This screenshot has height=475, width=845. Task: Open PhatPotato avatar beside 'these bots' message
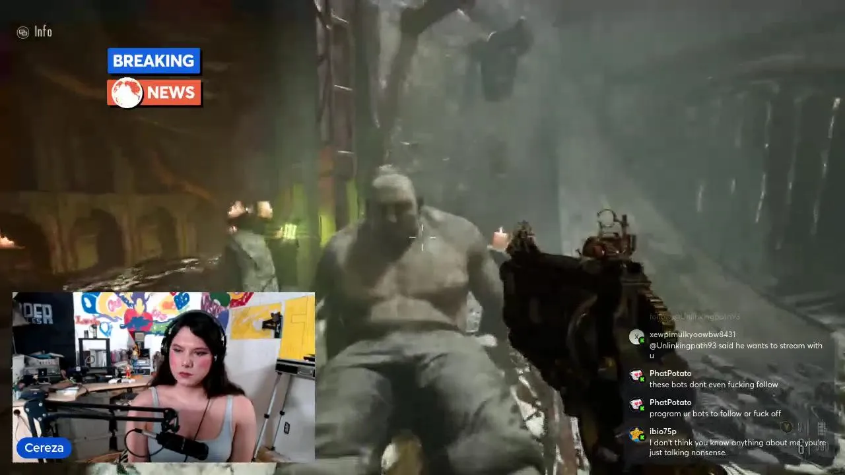pyautogui.click(x=636, y=375)
